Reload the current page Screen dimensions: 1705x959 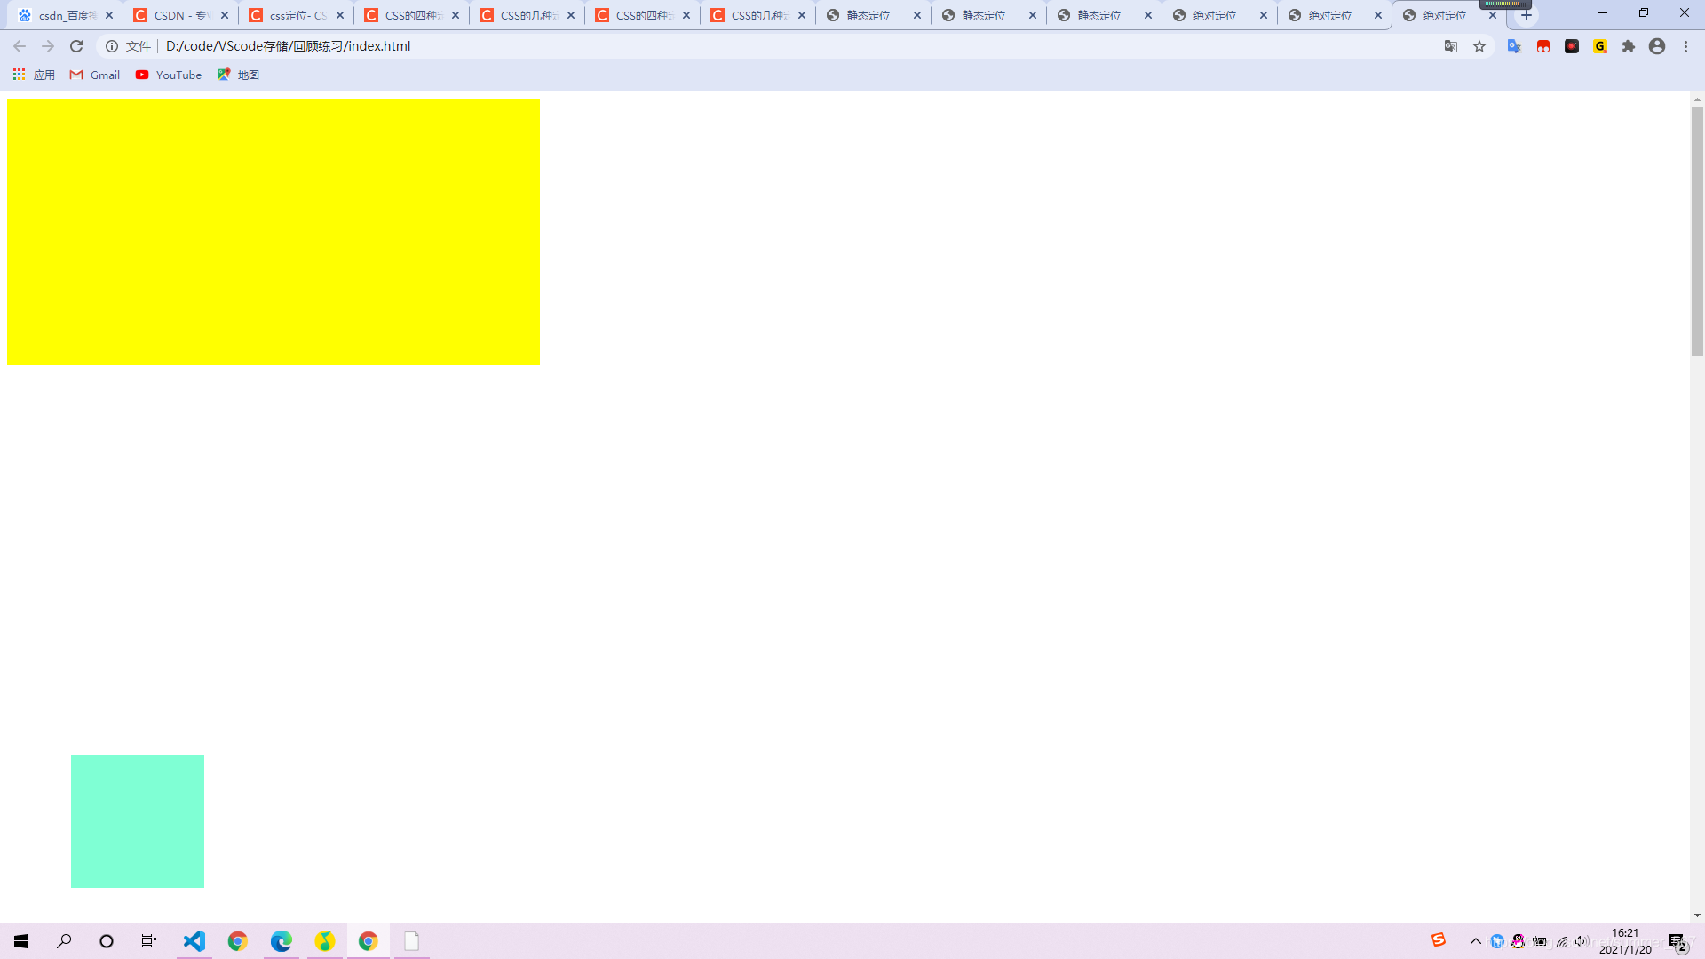(76, 46)
